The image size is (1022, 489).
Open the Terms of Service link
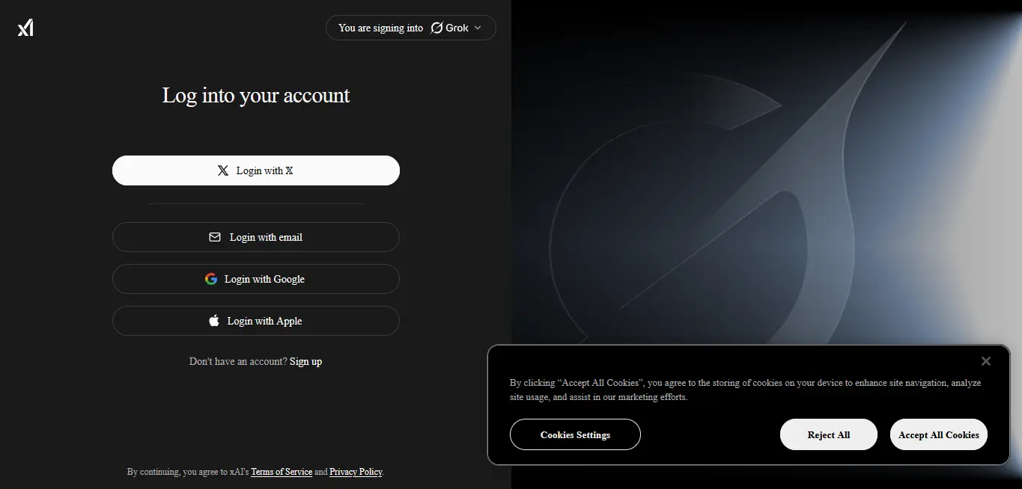[282, 472]
